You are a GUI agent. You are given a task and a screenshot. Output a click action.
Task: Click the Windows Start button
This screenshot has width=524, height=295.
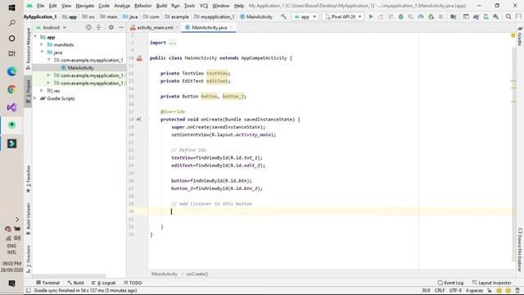click(11, 7)
